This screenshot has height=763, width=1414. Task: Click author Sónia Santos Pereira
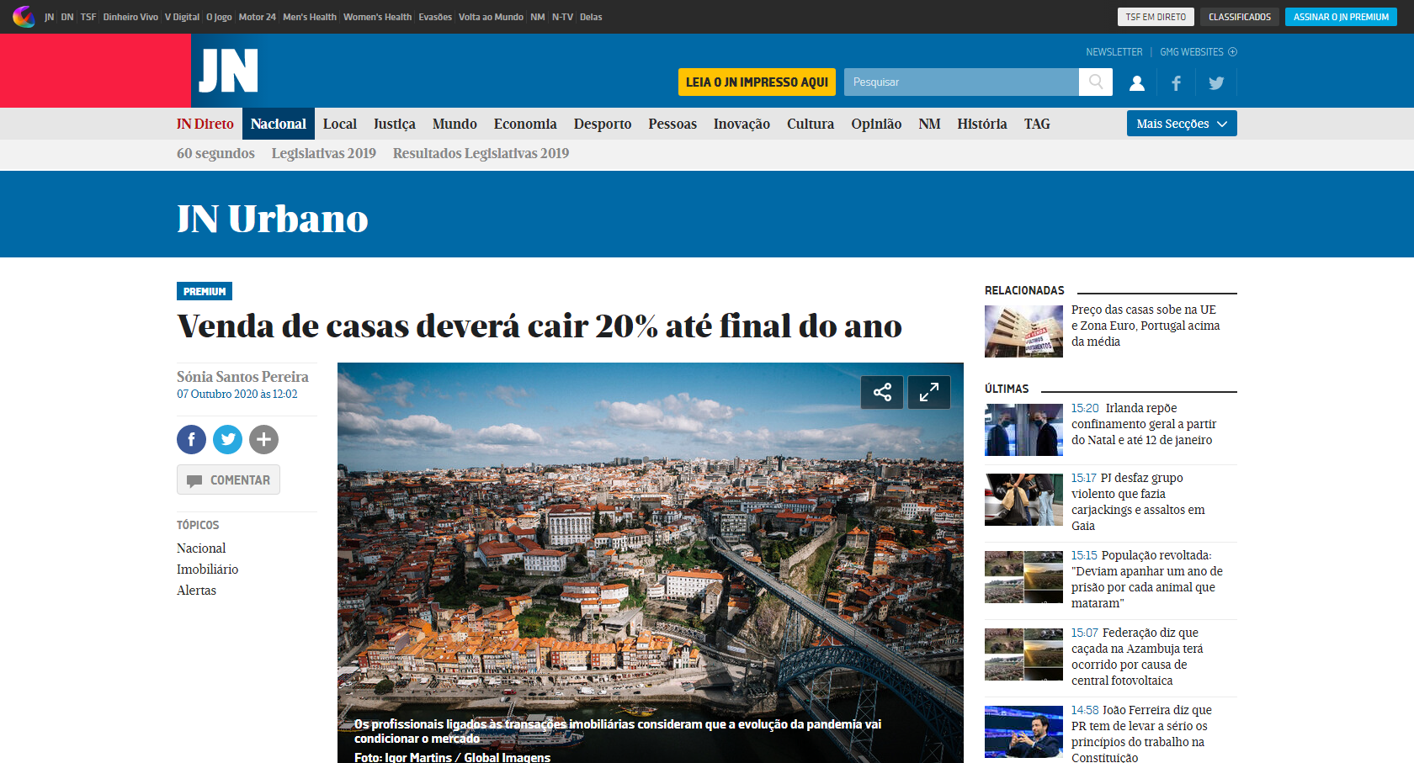242,377
